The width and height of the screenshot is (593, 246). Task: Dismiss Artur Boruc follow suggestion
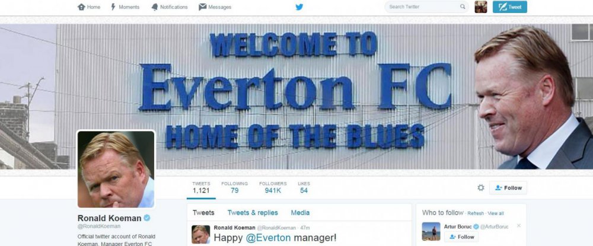click(x=518, y=226)
